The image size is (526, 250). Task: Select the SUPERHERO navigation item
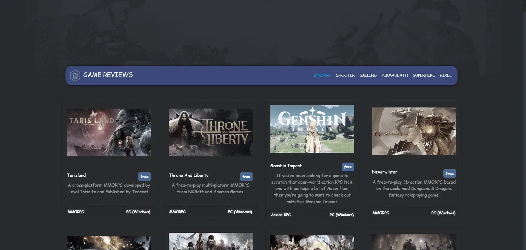point(424,75)
